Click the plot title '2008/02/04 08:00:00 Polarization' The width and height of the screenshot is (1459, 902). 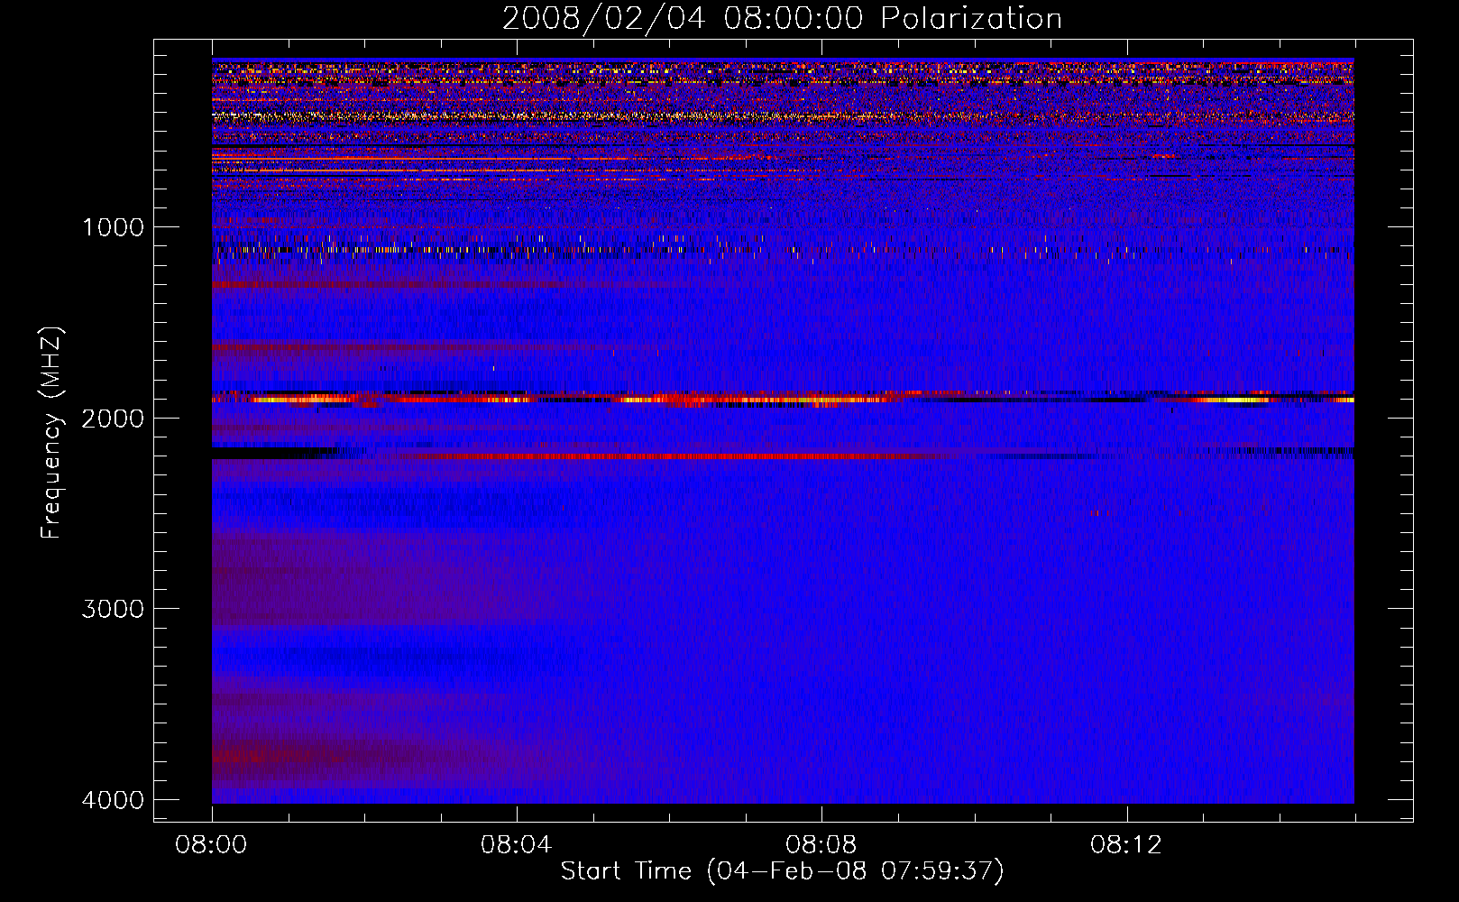click(782, 19)
